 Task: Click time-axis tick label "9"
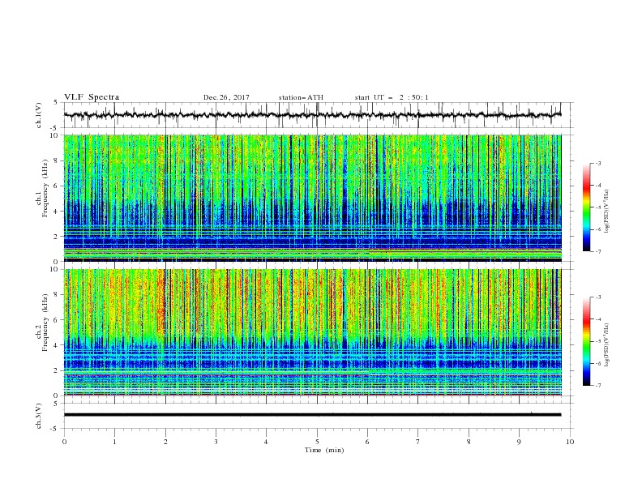[x=519, y=442]
